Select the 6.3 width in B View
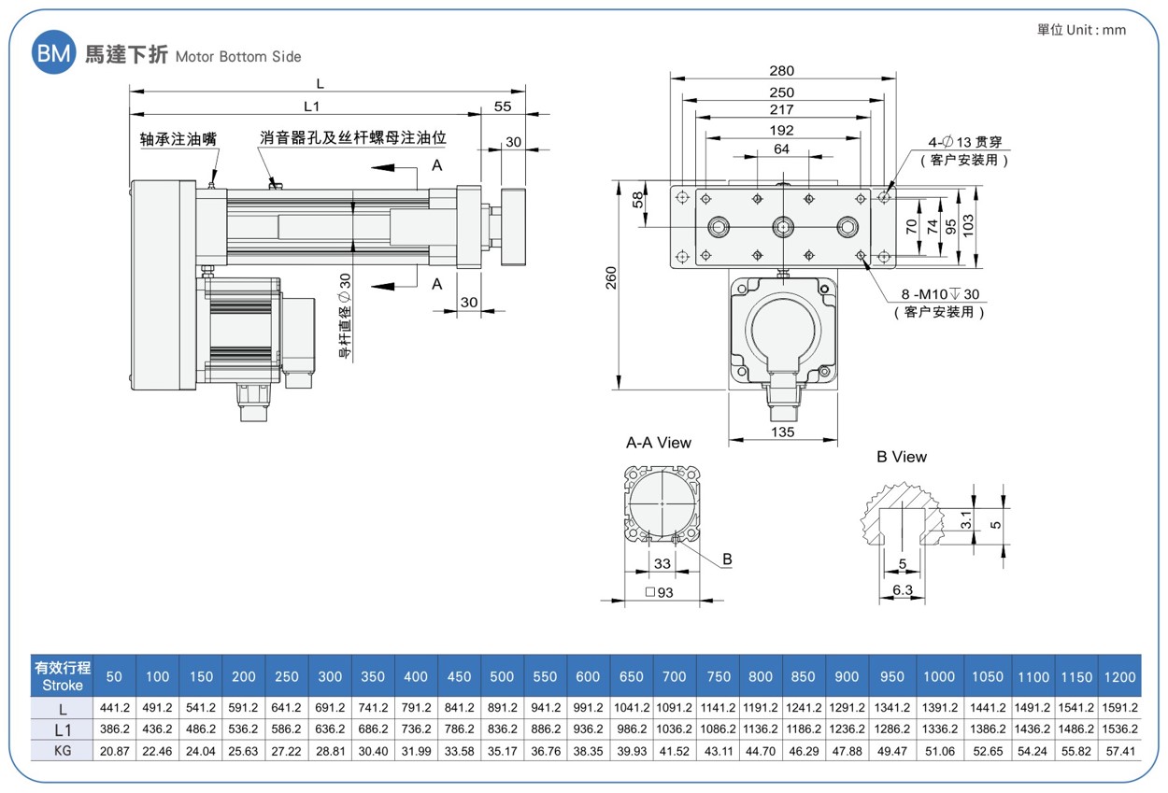1168x793 pixels. pos(902,590)
